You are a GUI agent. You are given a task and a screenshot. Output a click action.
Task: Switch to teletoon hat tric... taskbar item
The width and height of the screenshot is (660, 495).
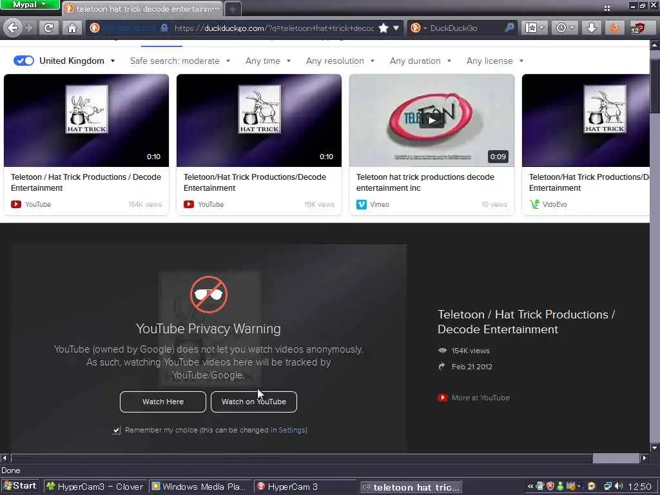411,487
